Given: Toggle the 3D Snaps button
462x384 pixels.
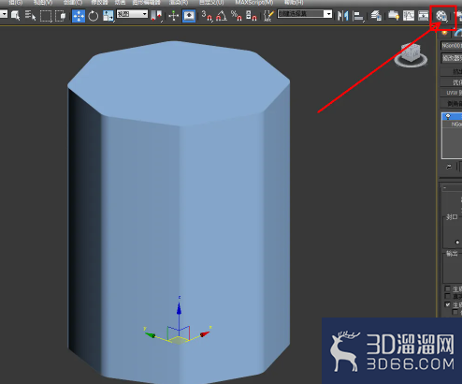Looking at the screenshot, I should coord(207,16).
